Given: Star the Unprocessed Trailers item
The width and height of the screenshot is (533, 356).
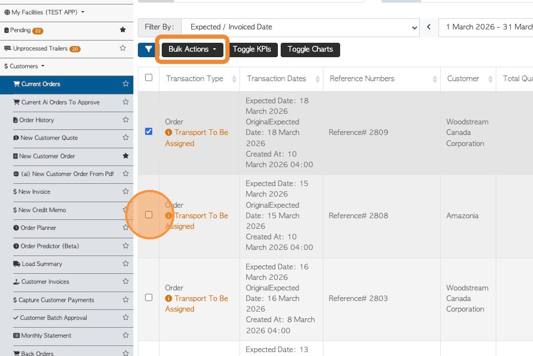Looking at the screenshot, I should point(123,48).
